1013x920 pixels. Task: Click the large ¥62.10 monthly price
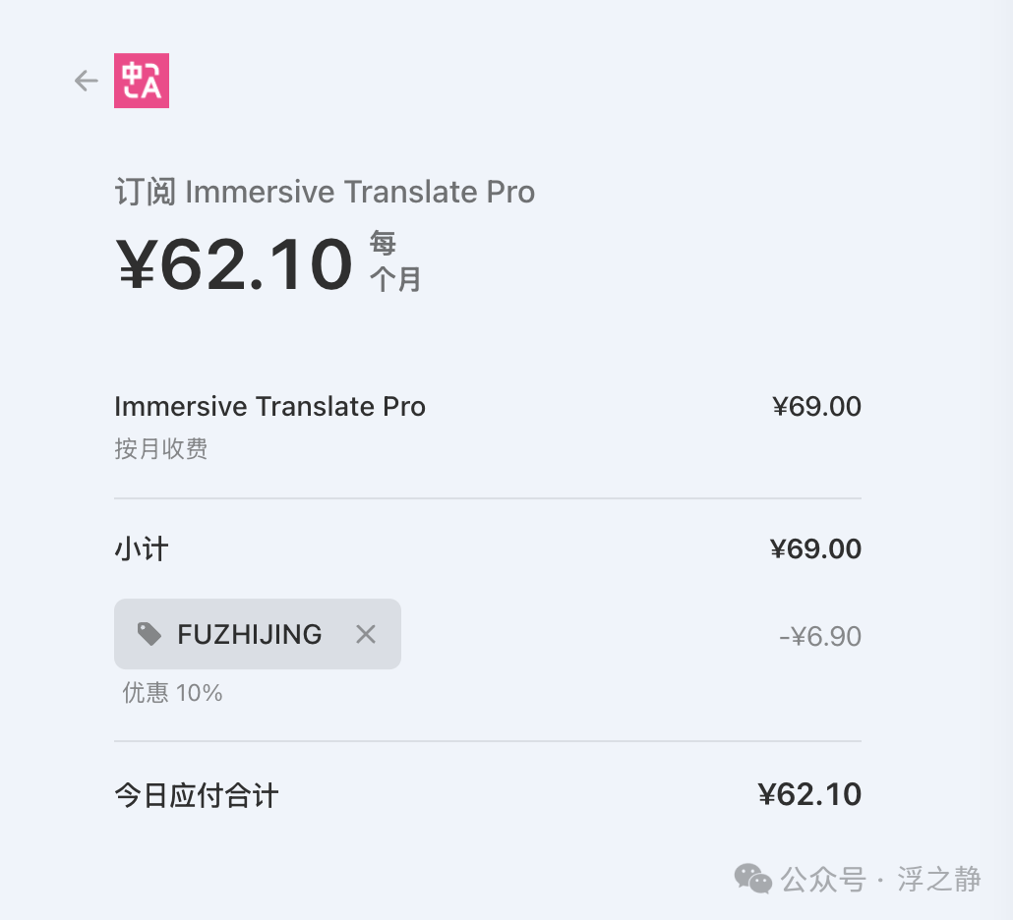234,263
